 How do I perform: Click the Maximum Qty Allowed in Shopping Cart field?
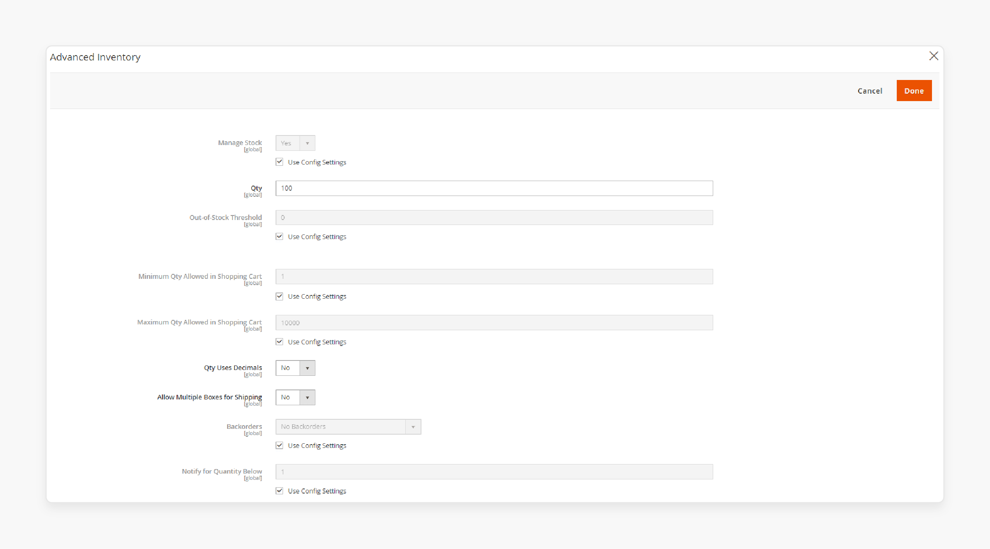coord(494,322)
